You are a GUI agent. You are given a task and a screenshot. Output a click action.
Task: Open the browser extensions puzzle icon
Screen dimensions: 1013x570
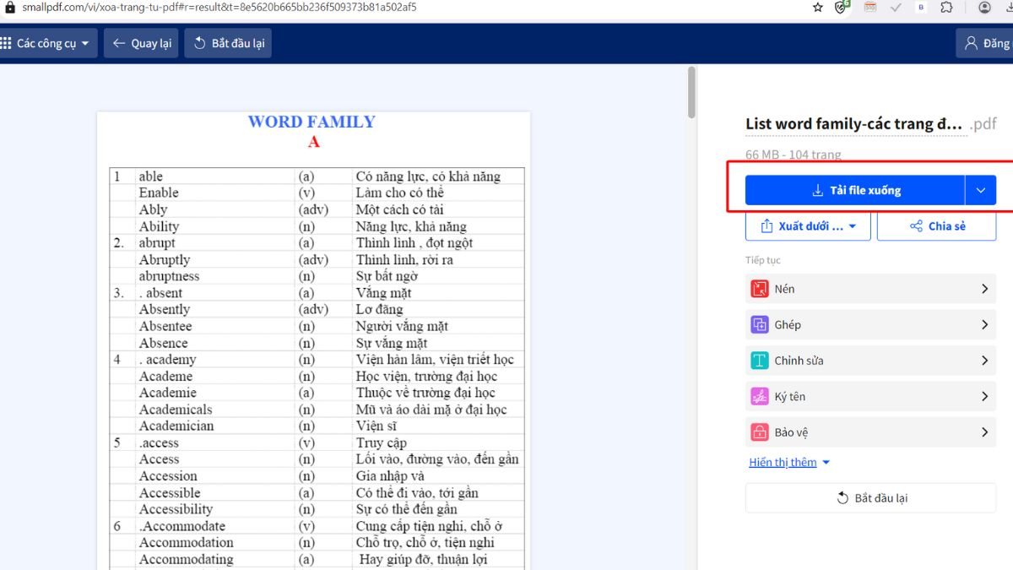tap(946, 8)
